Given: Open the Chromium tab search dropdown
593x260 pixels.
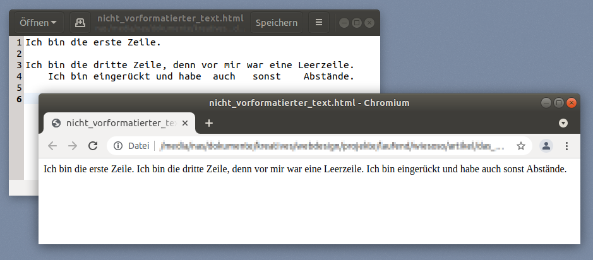Looking at the screenshot, I should tap(563, 123).
